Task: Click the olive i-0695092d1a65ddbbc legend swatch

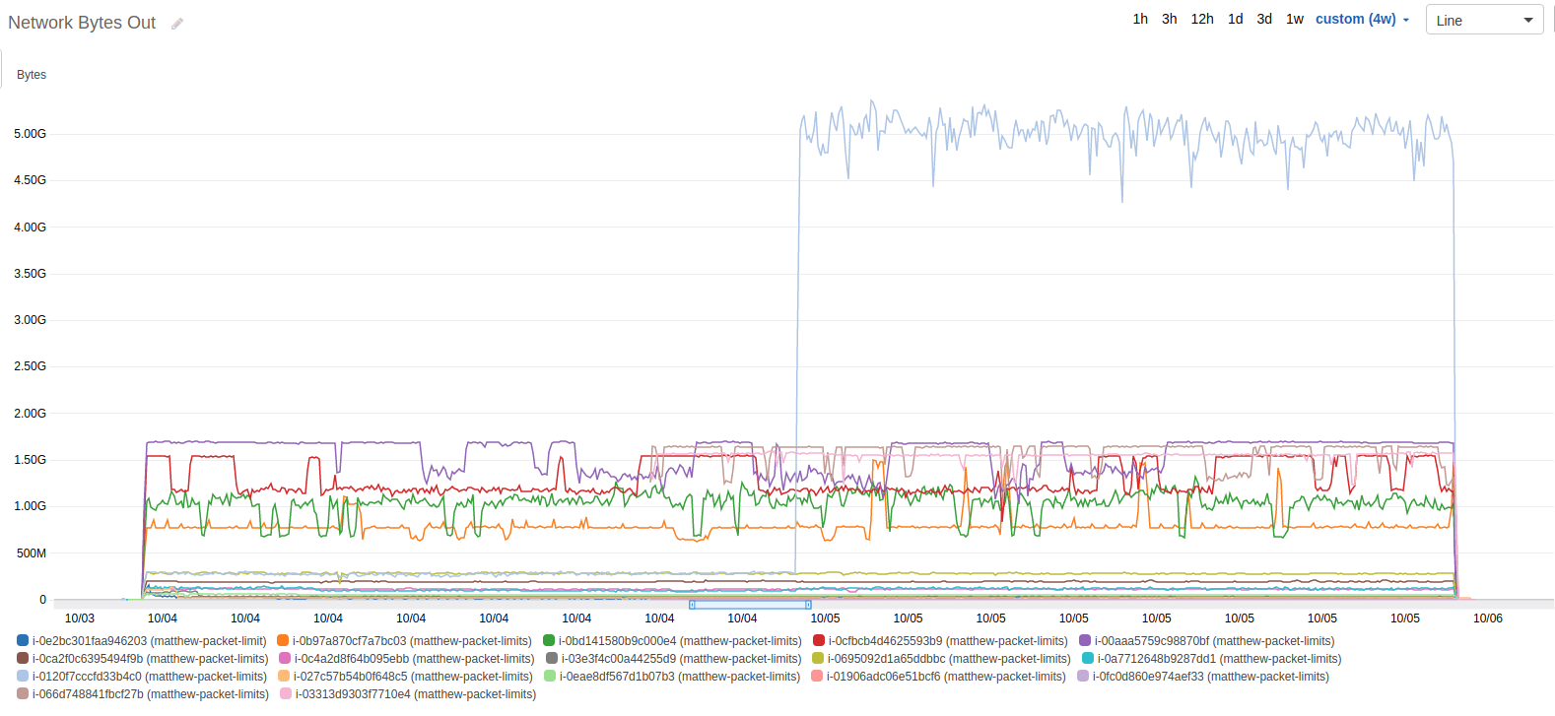Action: click(818, 659)
